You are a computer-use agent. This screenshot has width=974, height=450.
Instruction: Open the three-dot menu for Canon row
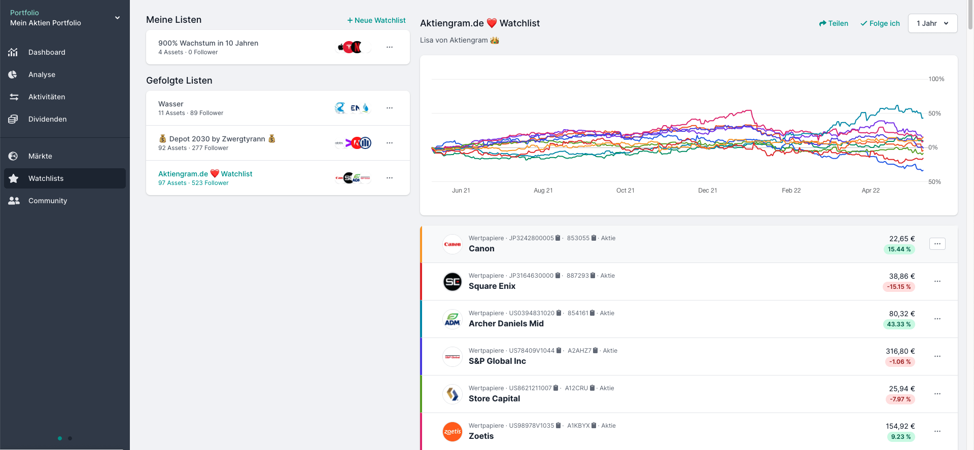(x=937, y=244)
